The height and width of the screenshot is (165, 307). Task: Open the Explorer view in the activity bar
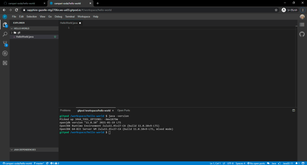5,25
